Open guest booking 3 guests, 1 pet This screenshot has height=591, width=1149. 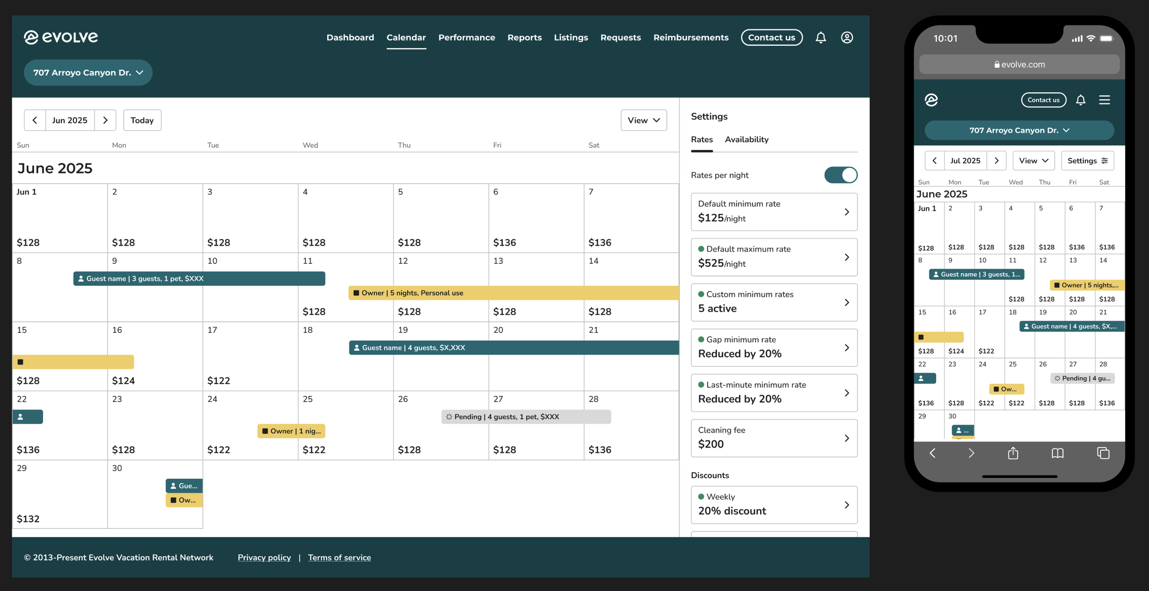click(x=199, y=278)
